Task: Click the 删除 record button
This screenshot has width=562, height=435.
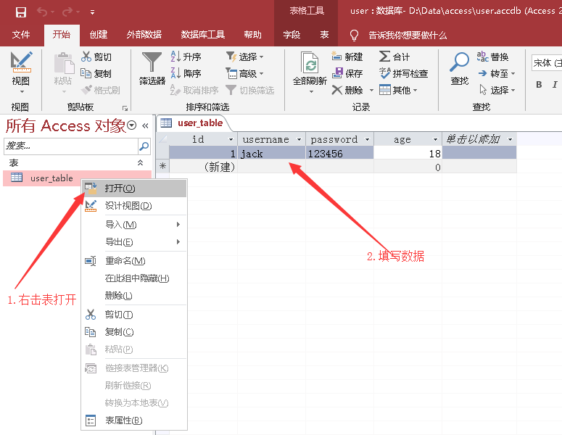Action: 347,90
